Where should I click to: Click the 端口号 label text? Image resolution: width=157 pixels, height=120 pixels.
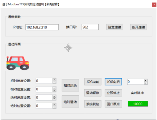pos(72,27)
